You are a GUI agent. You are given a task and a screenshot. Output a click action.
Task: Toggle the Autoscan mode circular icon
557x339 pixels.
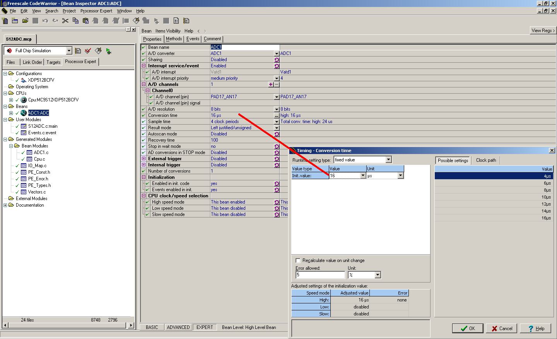point(277,134)
